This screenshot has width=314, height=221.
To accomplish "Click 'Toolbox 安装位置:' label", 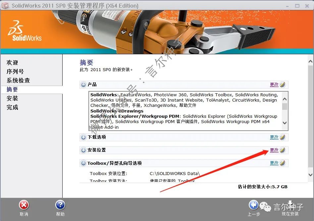I will pyautogui.click(x=109, y=174).
